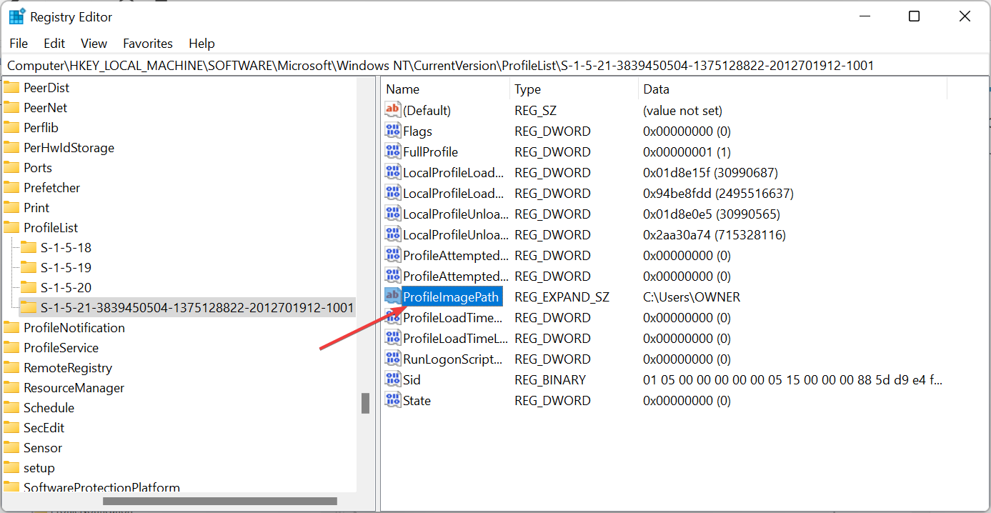
Task: Click the DWORD icon beside FullProfile
Action: [x=393, y=151]
